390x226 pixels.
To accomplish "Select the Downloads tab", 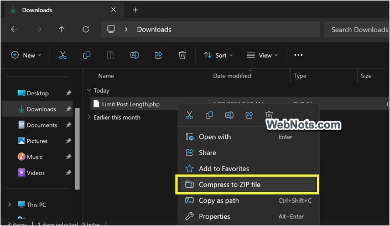I will 64,10.
